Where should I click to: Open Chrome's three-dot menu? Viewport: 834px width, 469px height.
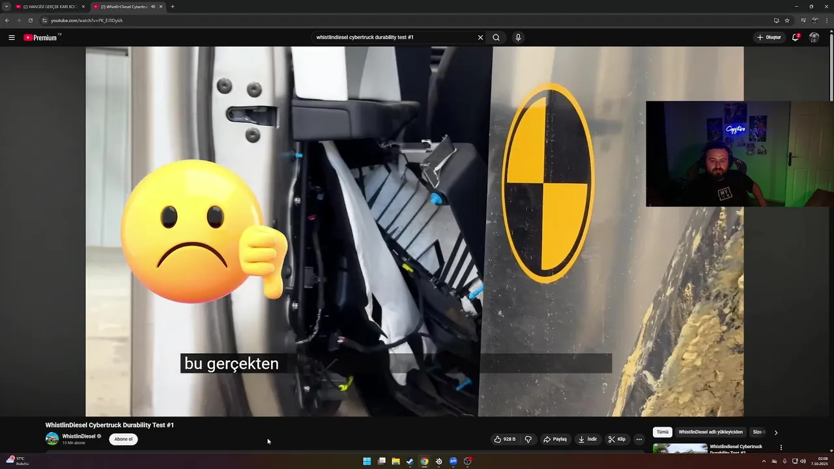tap(826, 20)
